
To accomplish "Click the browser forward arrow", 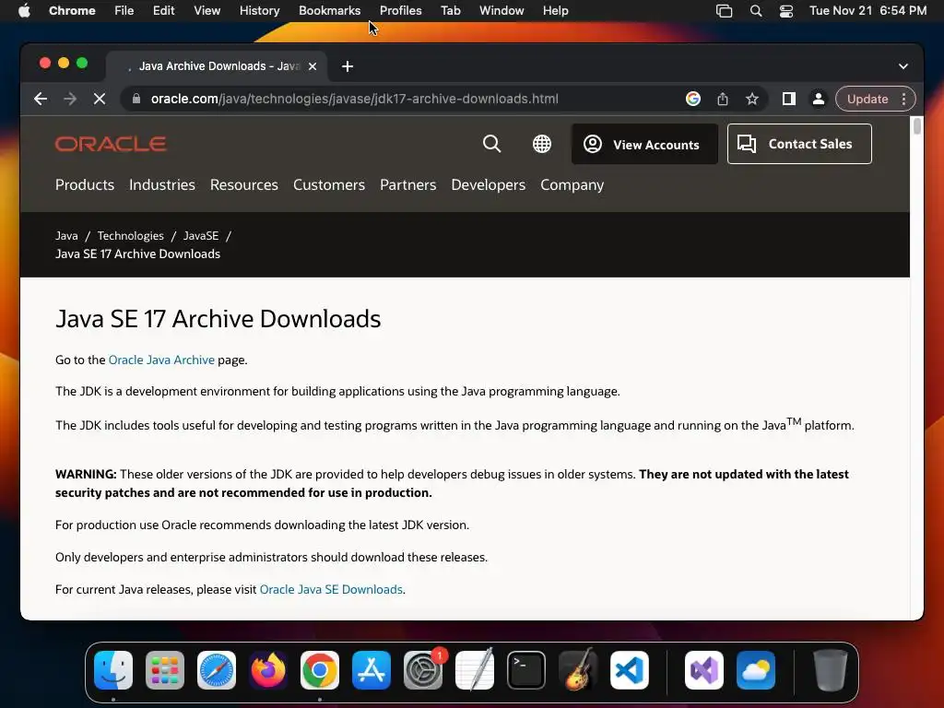I will coord(70,99).
